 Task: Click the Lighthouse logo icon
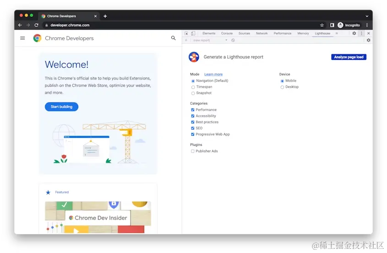[x=194, y=57]
